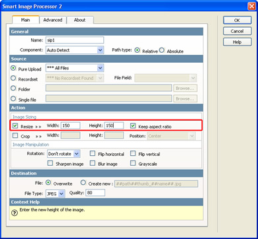This screenshot has height=239, width=258.
Task: Click the Context Help question mark icon
Action: (x=15, y=213)
